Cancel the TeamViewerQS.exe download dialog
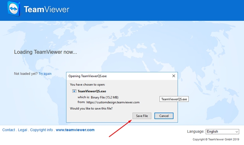Viewport: 244px width, 145px height. coord(164,116)
